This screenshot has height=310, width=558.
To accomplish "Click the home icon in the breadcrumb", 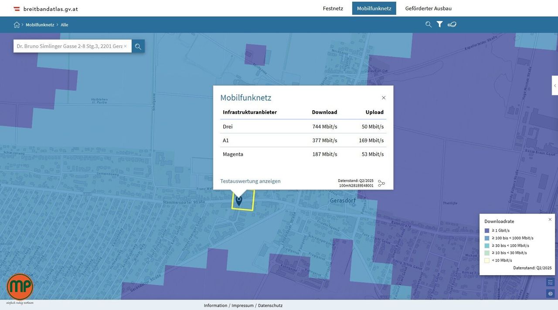I will (x=17, y=25).
